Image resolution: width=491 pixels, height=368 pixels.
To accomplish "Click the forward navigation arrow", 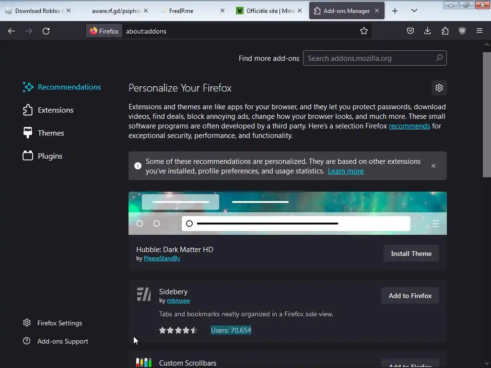I will point(29,31).
